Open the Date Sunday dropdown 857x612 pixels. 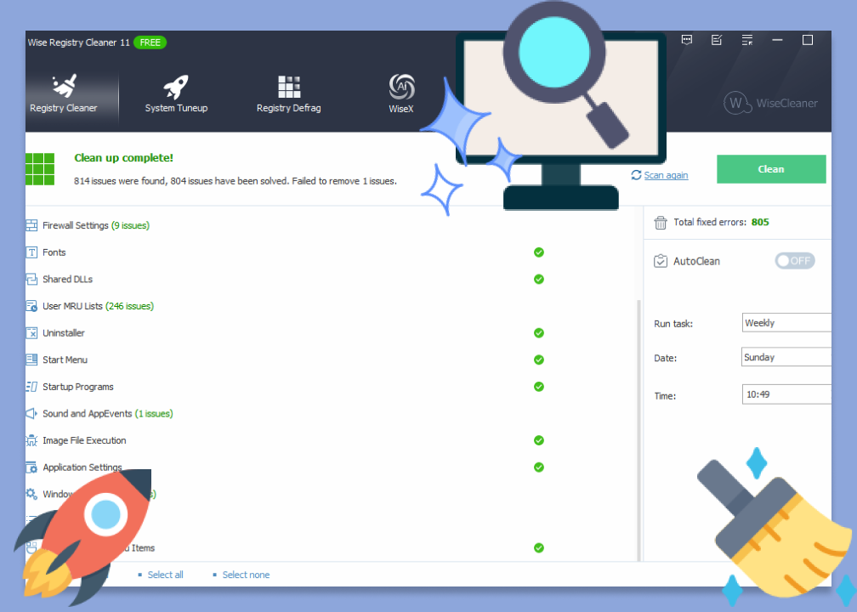point(786,357)
